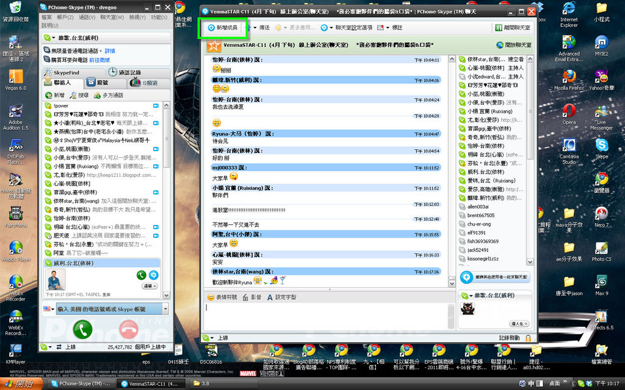Click the 個人化 personalize button
Screen dimensions: 625x390
(519, 324)
